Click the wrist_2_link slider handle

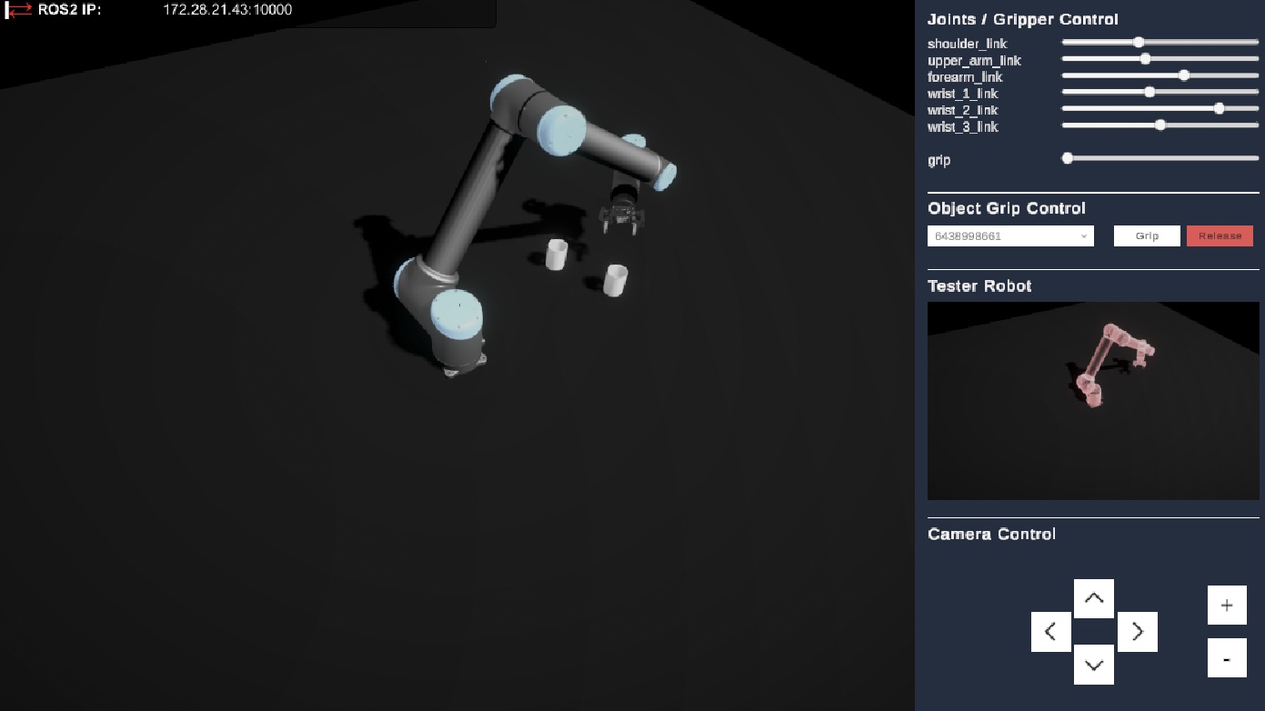coord(1219,108)
